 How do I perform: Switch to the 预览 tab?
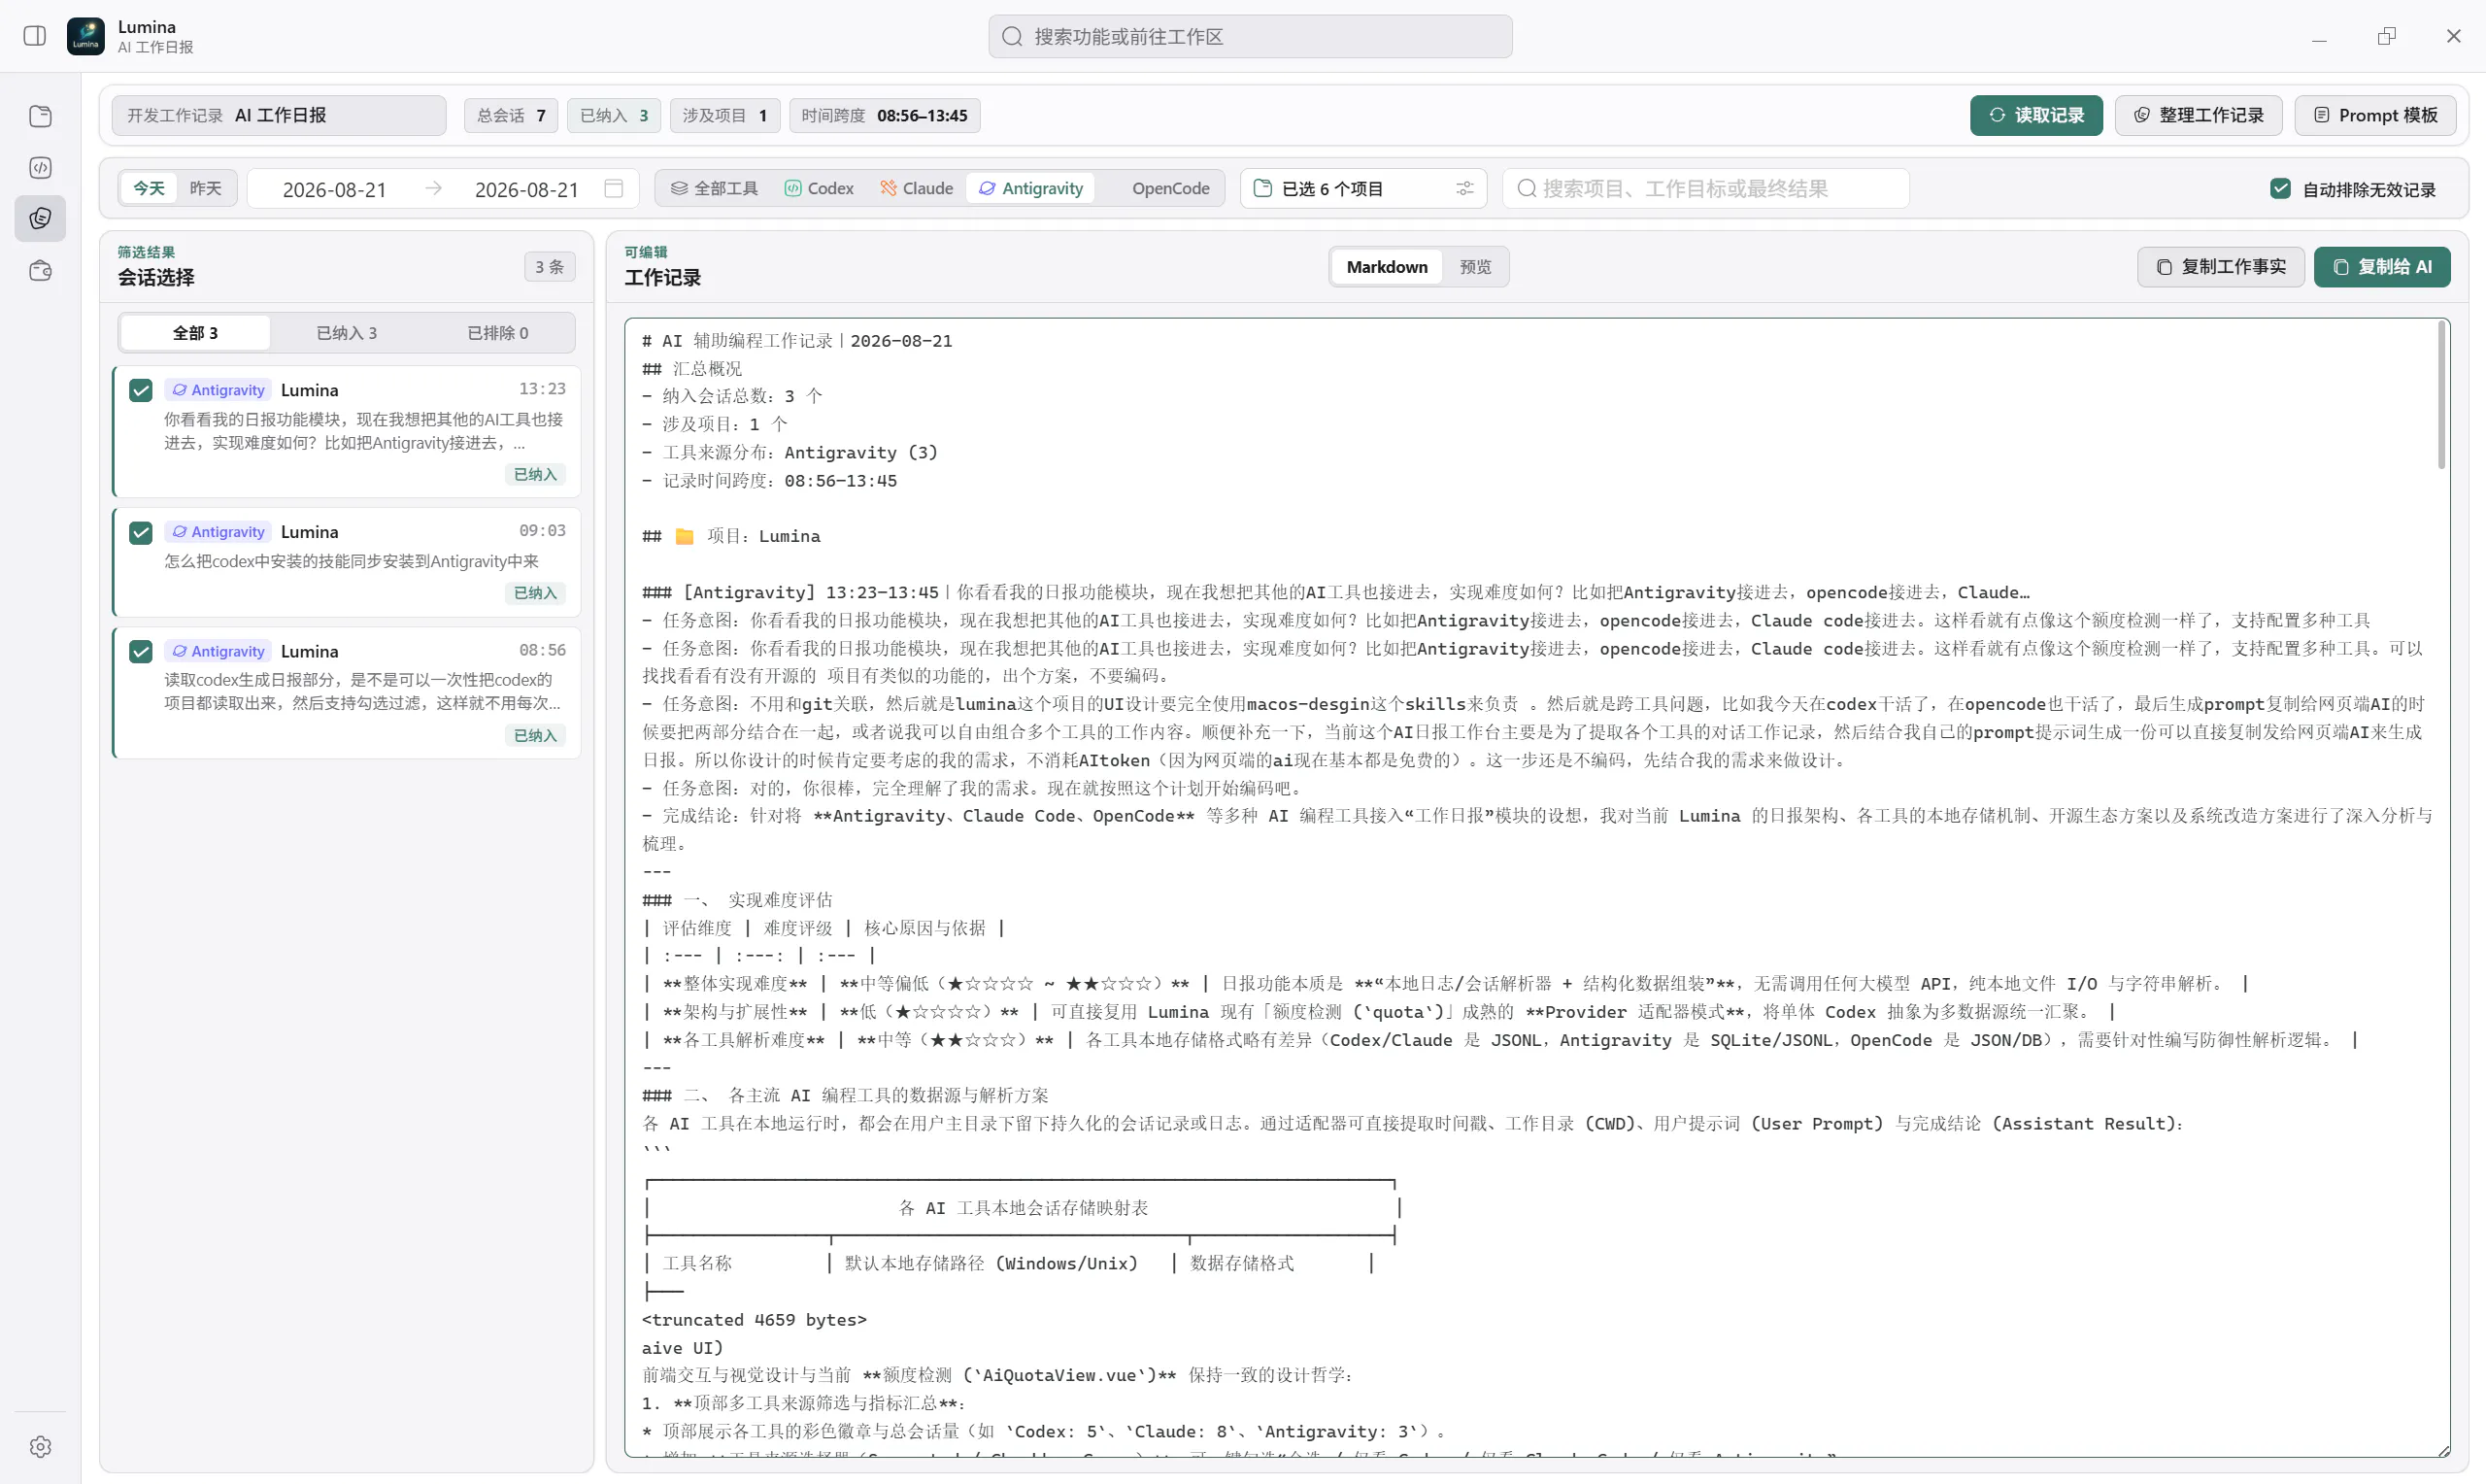(1475, 267)
